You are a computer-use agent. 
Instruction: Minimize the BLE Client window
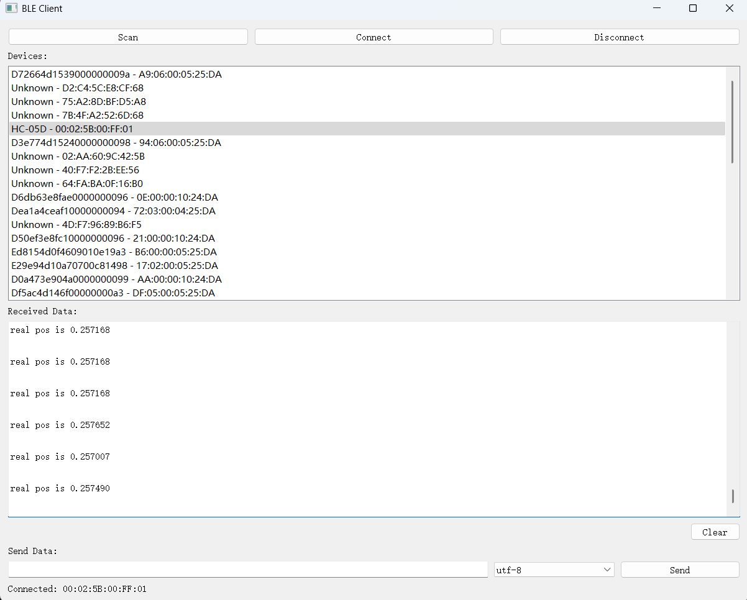656,9
